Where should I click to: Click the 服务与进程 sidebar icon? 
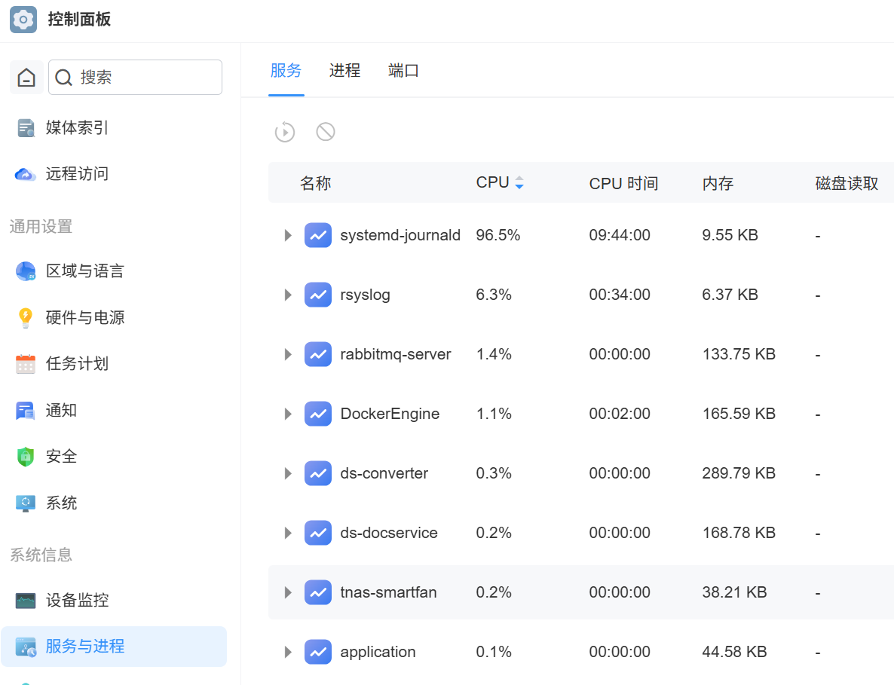pos(26,647)
